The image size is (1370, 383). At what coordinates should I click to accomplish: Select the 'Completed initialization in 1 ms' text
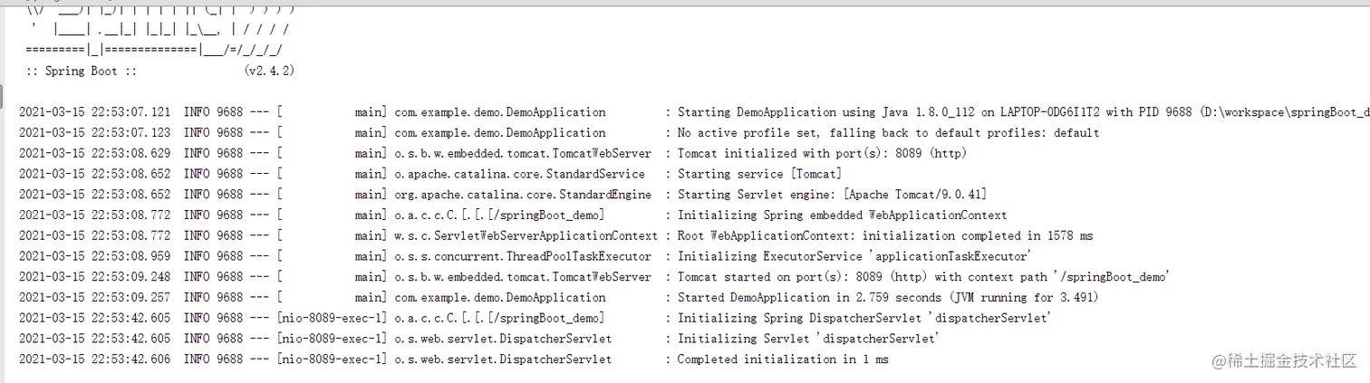783,359
